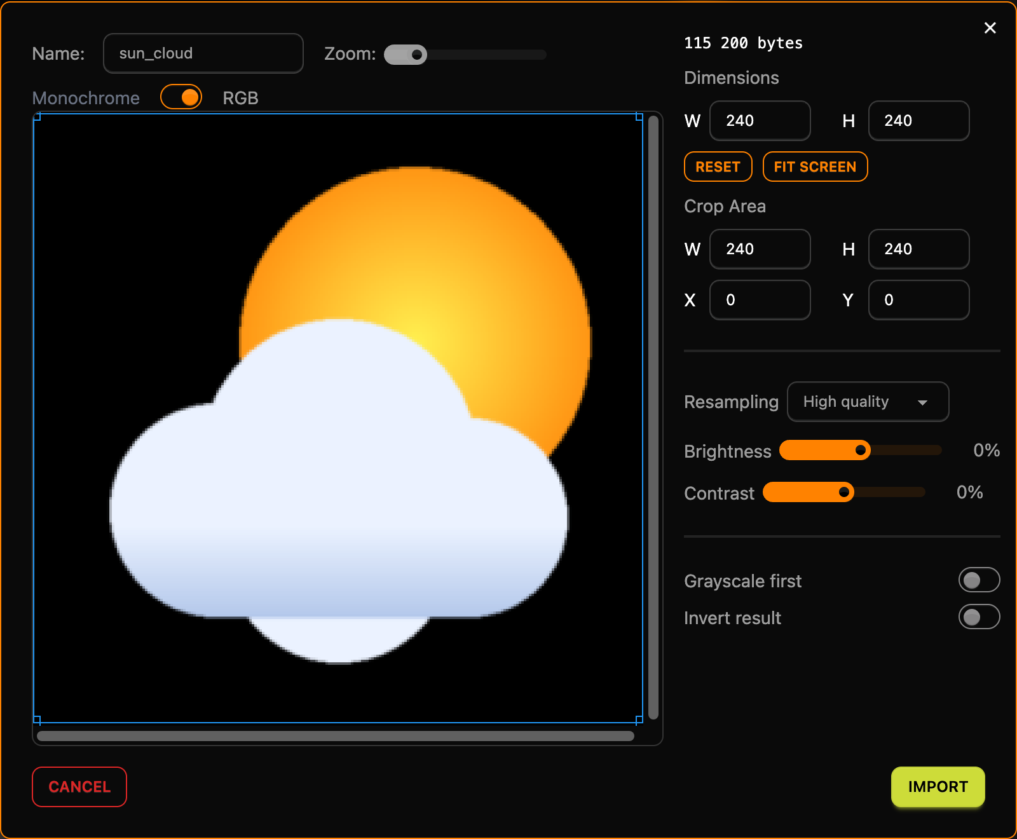Click the Crop Area X offset field
This screenshot has width=1017, height=839.
pos(760,300)
